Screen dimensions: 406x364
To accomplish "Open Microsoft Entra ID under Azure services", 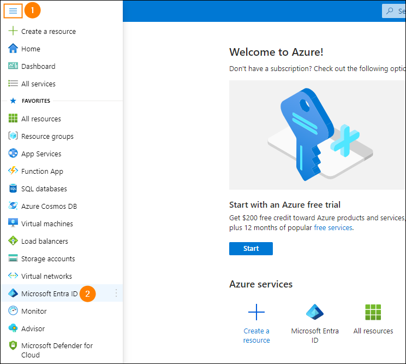I will pos(315,324).
